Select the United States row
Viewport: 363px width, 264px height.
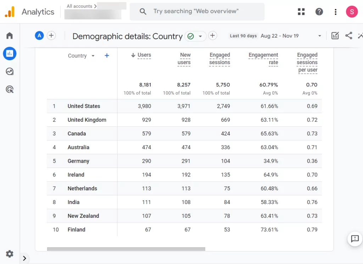tap(184, 106)
